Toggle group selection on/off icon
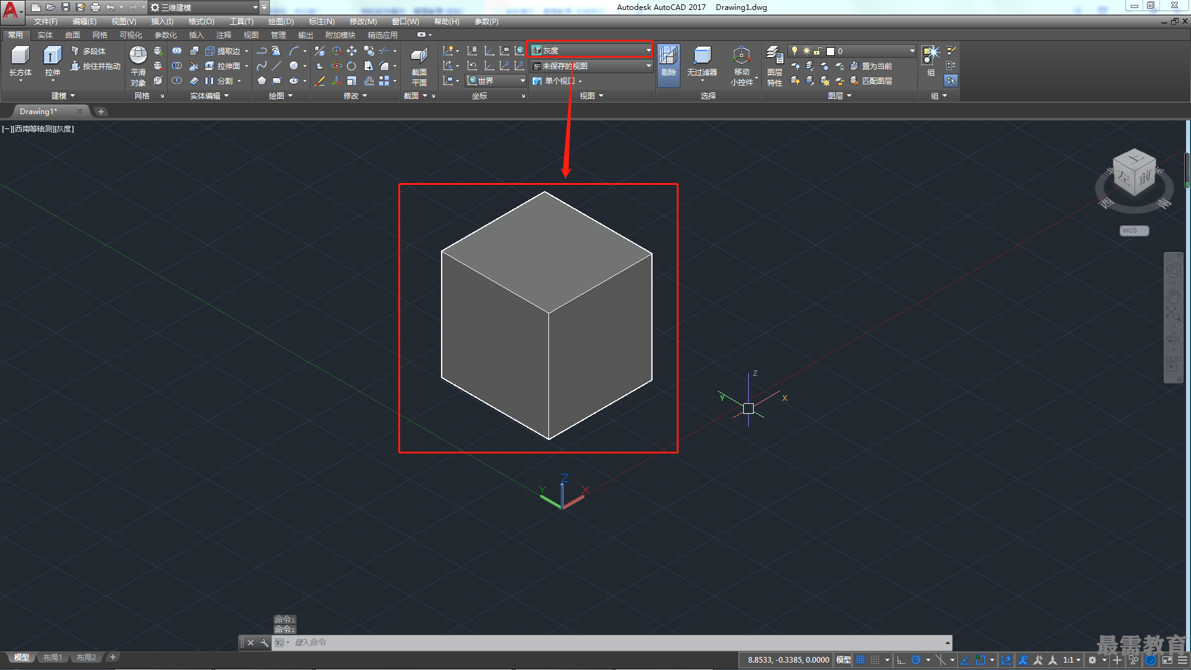 (x=950, y=81)
